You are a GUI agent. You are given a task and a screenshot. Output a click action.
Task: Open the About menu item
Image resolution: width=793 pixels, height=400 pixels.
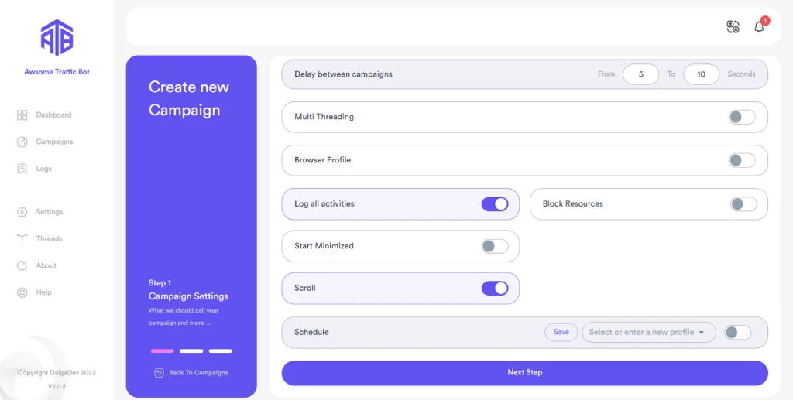point(46,265)
